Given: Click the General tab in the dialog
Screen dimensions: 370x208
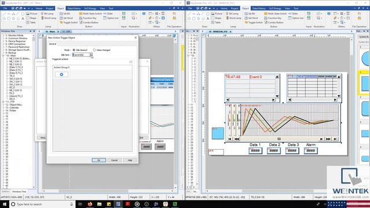Looking at the screenshot, I should [53, 44].
